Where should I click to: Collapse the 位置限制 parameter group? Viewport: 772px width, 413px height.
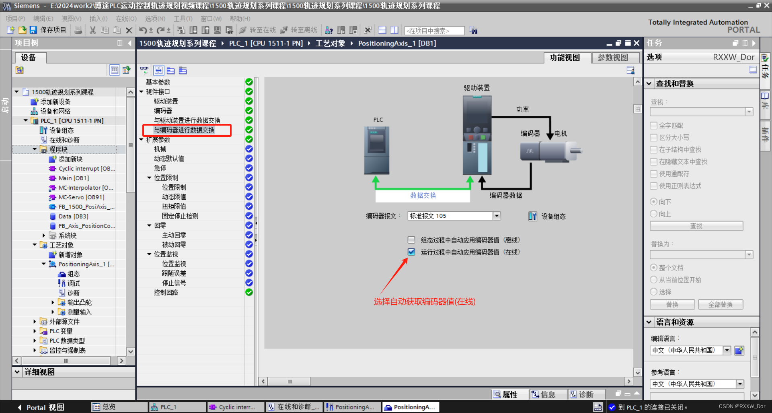[149, 178]
